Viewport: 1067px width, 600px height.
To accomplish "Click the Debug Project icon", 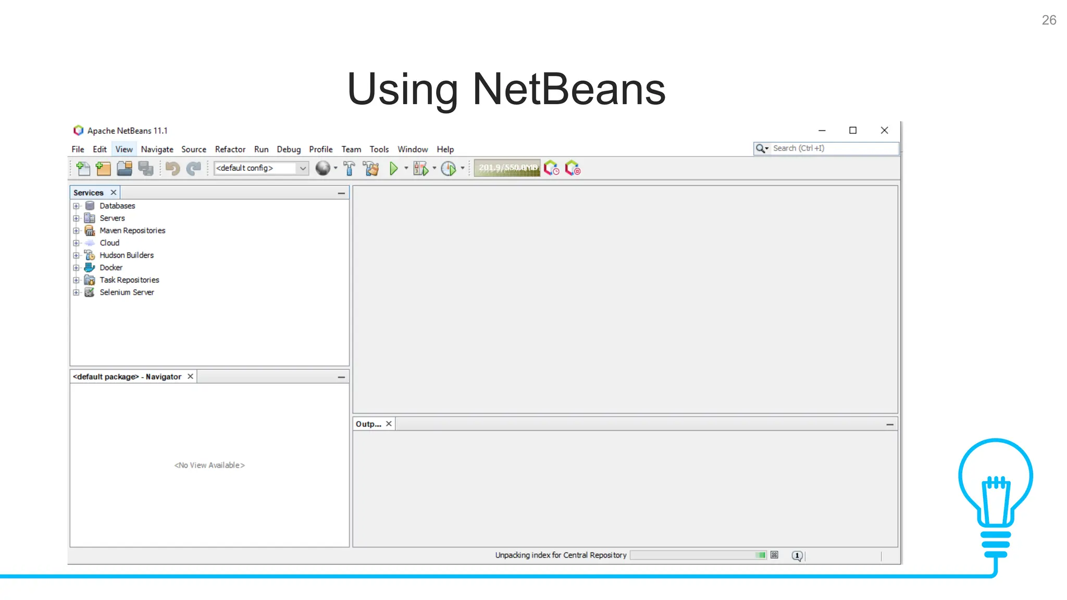I will click(x=420, y=168).
